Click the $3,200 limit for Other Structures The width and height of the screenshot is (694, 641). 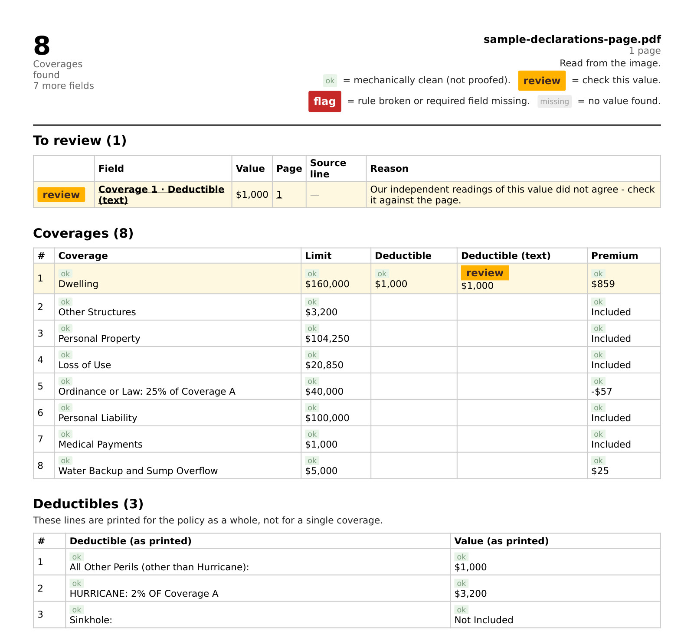[x=321, y=312]
